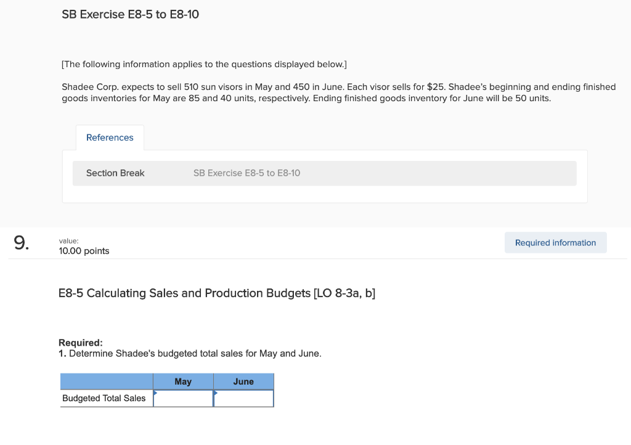Open the References tab

coord(110,137)
